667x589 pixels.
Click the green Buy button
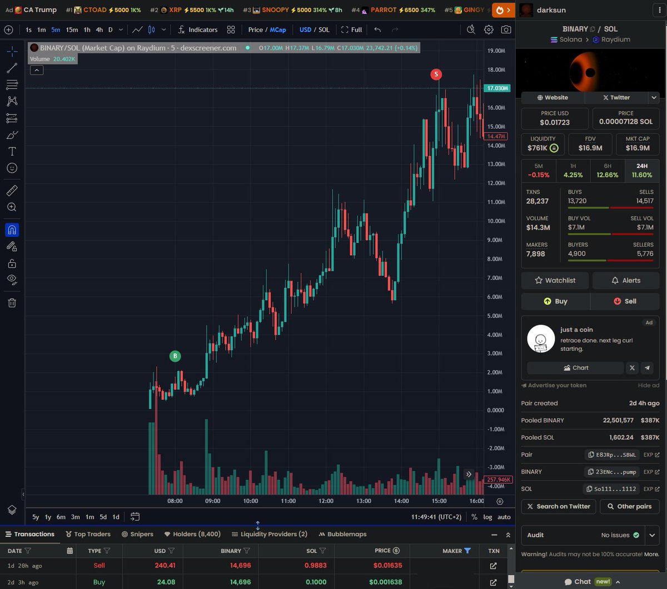tap(555, 301)
